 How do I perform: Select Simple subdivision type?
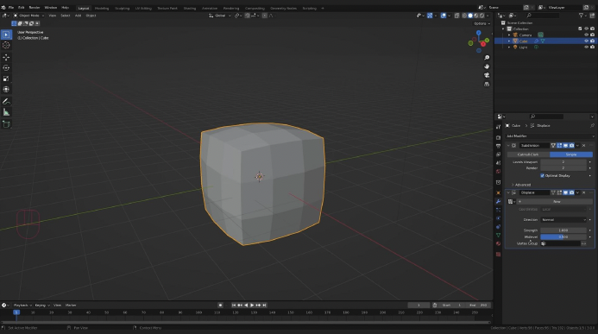(x=571, y=154)
